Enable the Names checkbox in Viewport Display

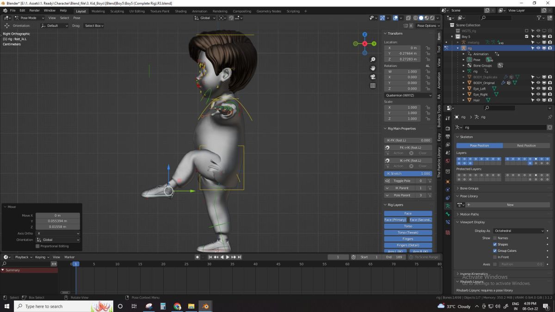click(x=495, y=238)
